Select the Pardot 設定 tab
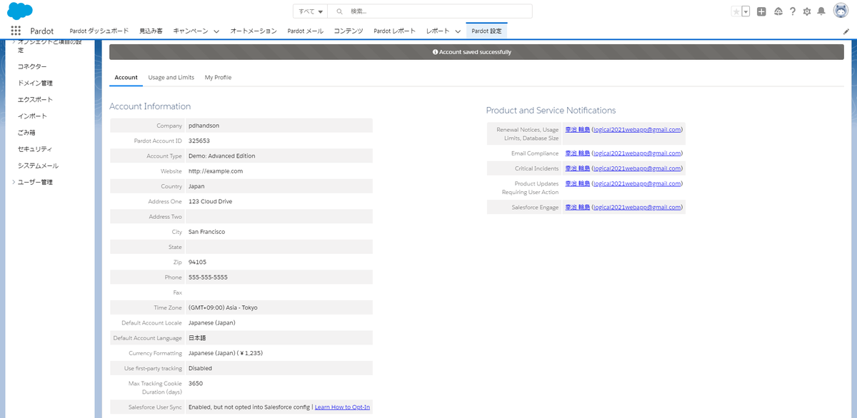 point(486,31)
